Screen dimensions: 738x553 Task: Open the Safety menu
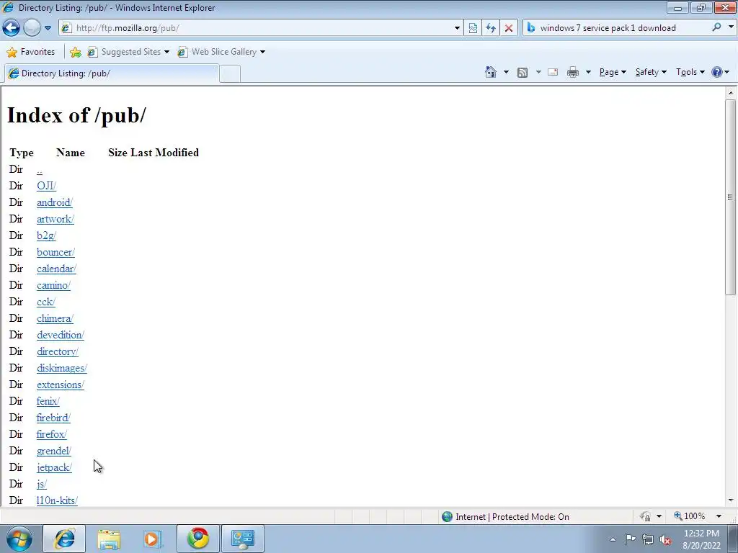[x=651, y=72]
